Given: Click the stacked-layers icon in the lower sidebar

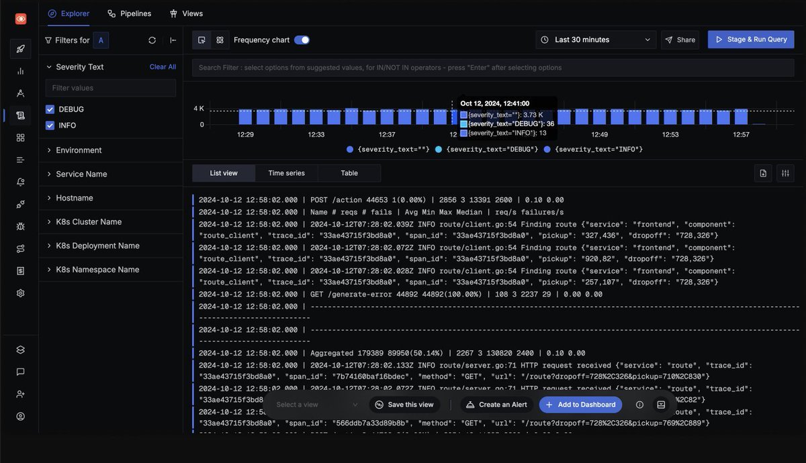Looking at the screenshot, I should 21,350.
